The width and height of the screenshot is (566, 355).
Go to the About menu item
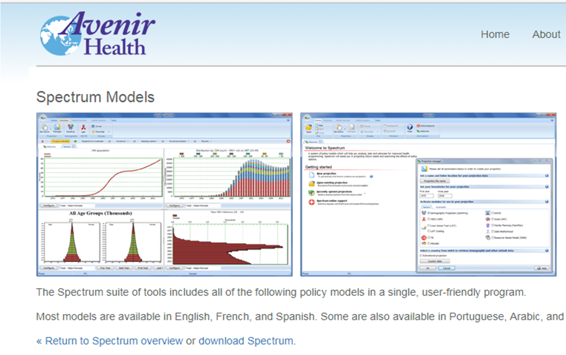[546, 34]
